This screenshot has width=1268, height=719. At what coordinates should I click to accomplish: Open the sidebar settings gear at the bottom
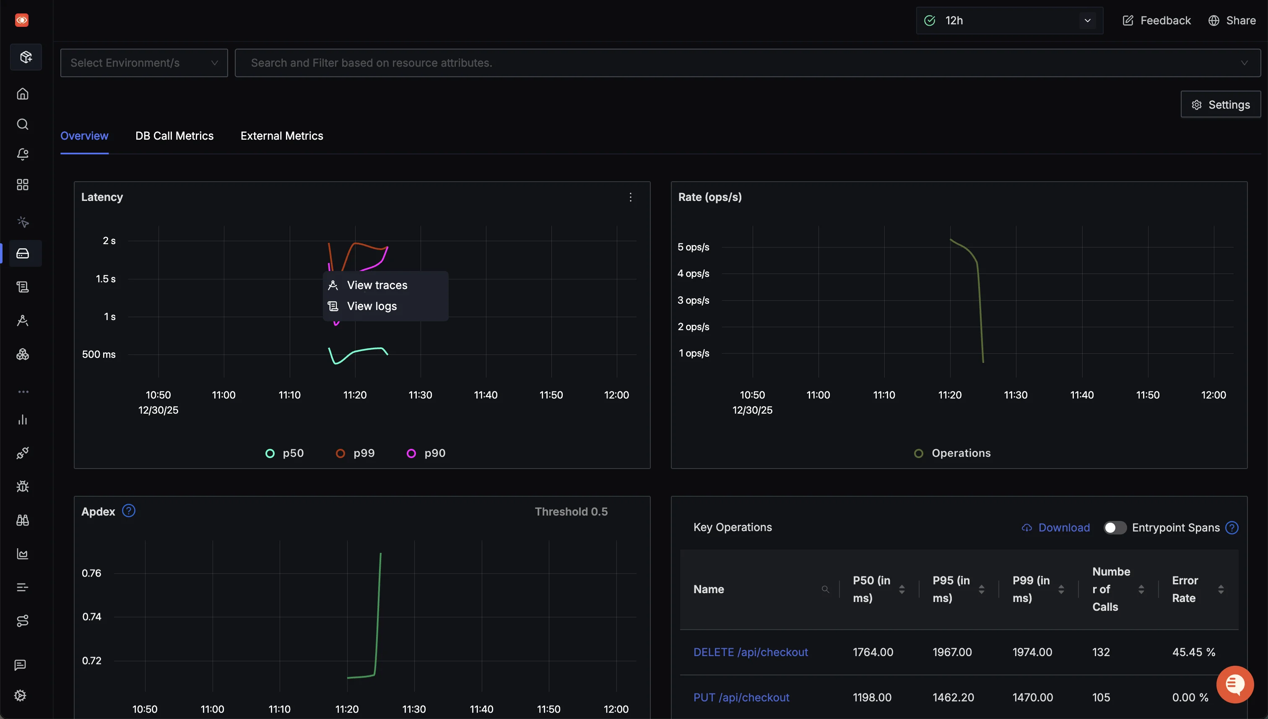coord(20,695)
